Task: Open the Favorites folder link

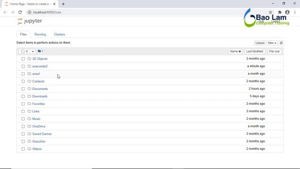Action: coord(38,104)
